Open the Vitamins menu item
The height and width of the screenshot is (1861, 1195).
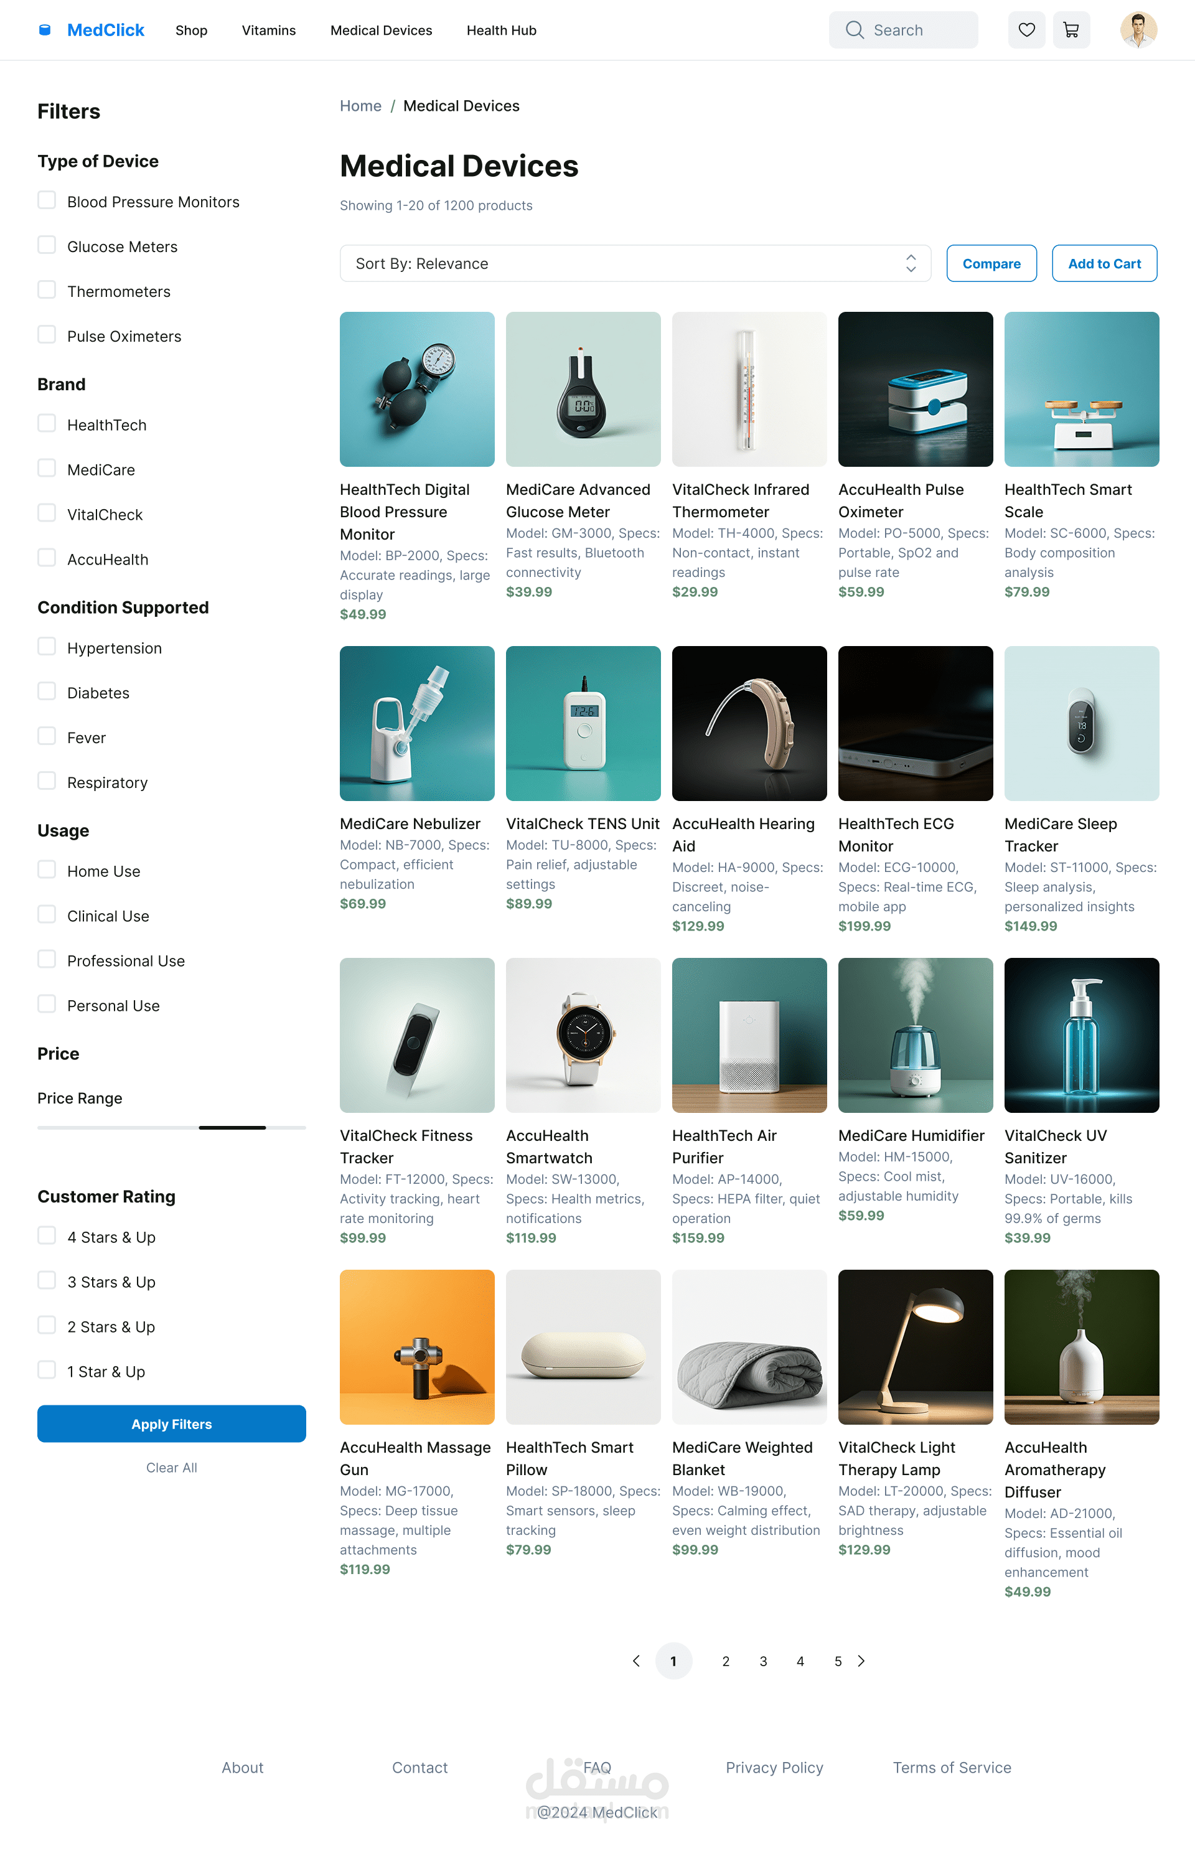(268, 30)
